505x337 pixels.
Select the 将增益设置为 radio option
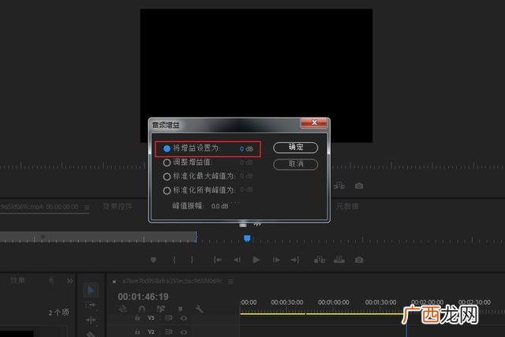[166, 148]
